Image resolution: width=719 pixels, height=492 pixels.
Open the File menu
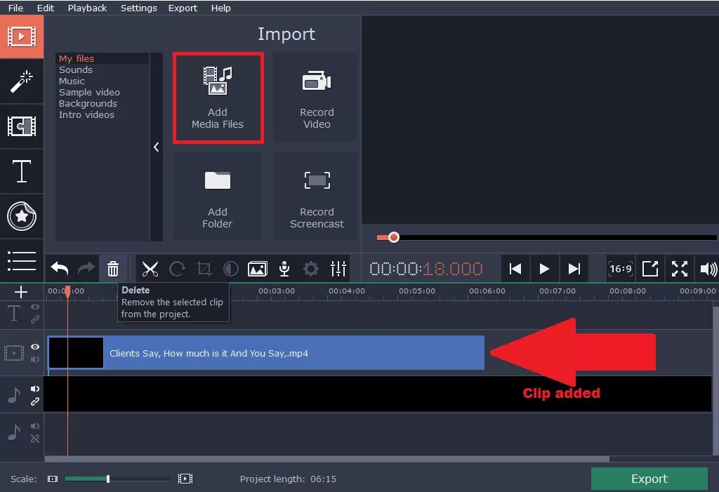pos(15,8)
